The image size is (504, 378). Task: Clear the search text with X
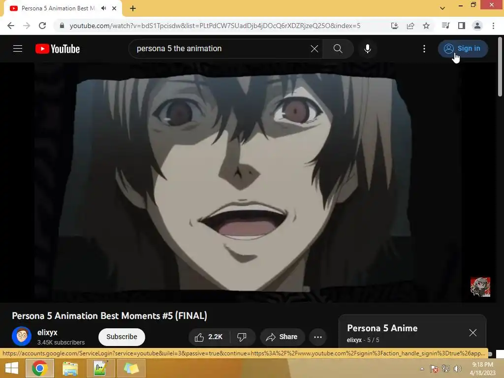point(315,49)
